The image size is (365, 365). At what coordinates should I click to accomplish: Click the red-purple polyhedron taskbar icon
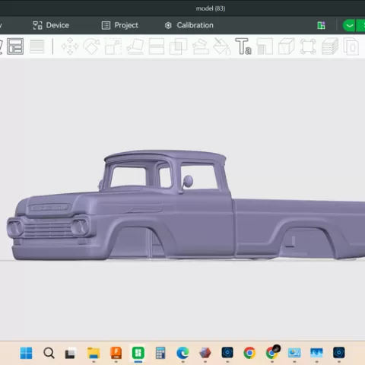pyautogui.click(x=205, y=353)
